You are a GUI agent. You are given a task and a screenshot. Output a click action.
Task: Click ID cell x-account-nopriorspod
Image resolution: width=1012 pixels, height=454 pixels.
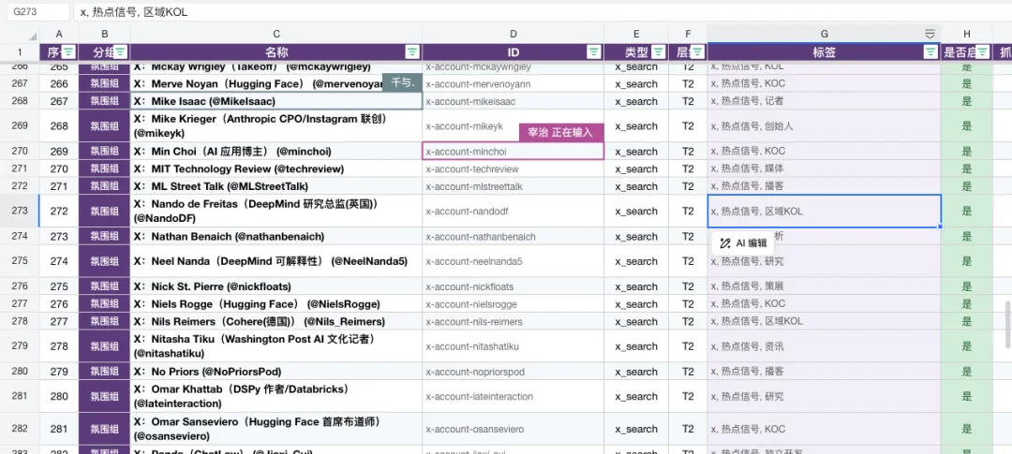coord(513,372)
